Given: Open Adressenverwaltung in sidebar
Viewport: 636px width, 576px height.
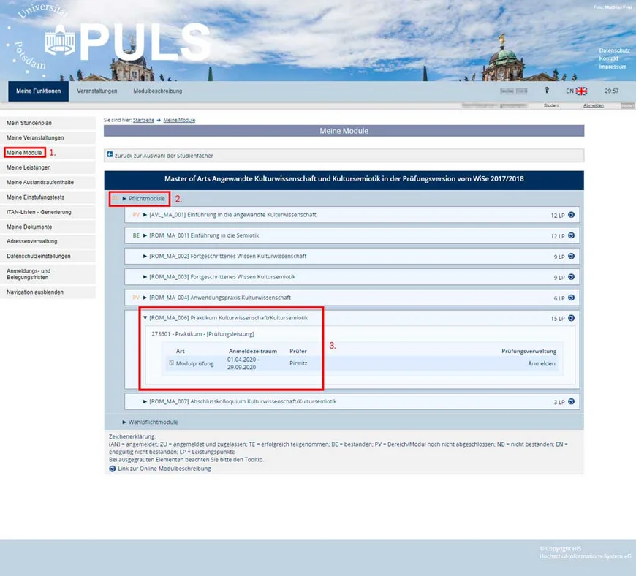Looking at the screenshot, I should point(48,241).
